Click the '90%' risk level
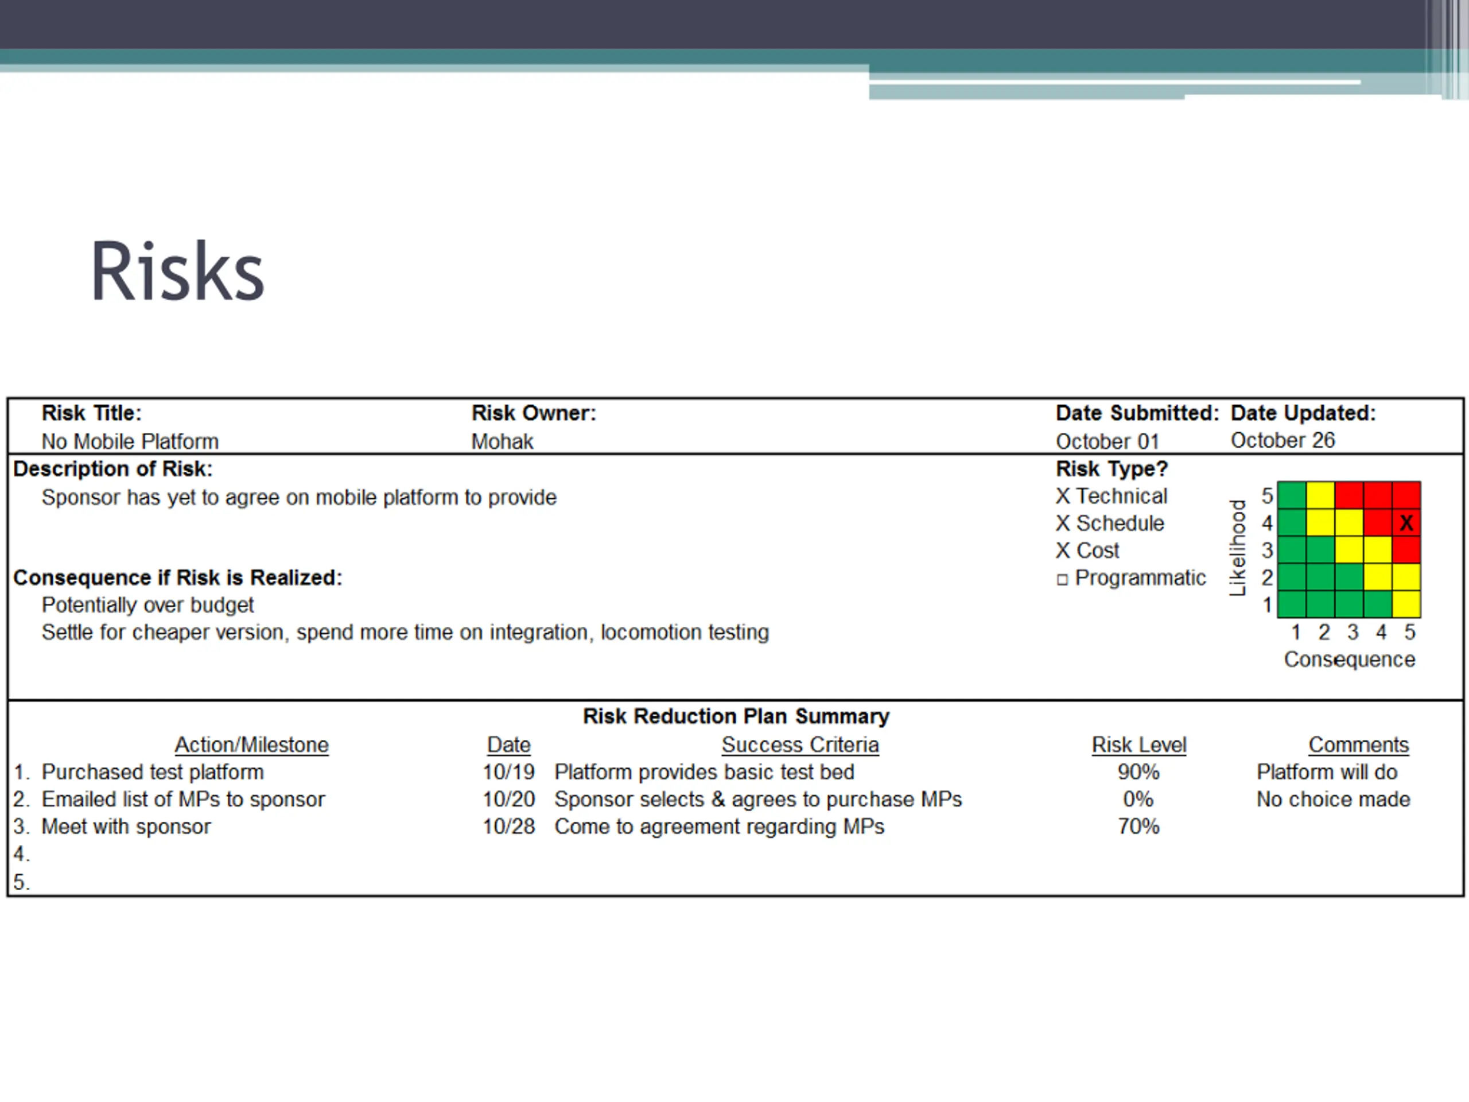The height and width of the screenshot is (1102, 1469). (1138, 772)
